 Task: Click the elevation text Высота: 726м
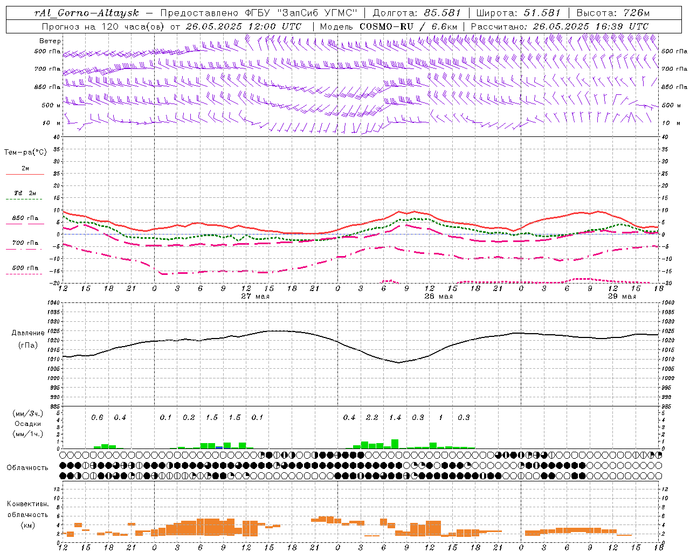(x=613, y=13)
